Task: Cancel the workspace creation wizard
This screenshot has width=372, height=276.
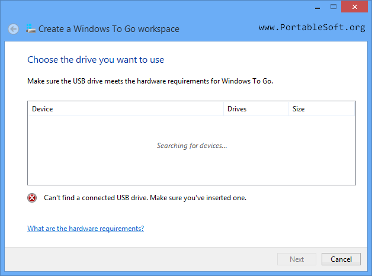Action: [341, 259]
